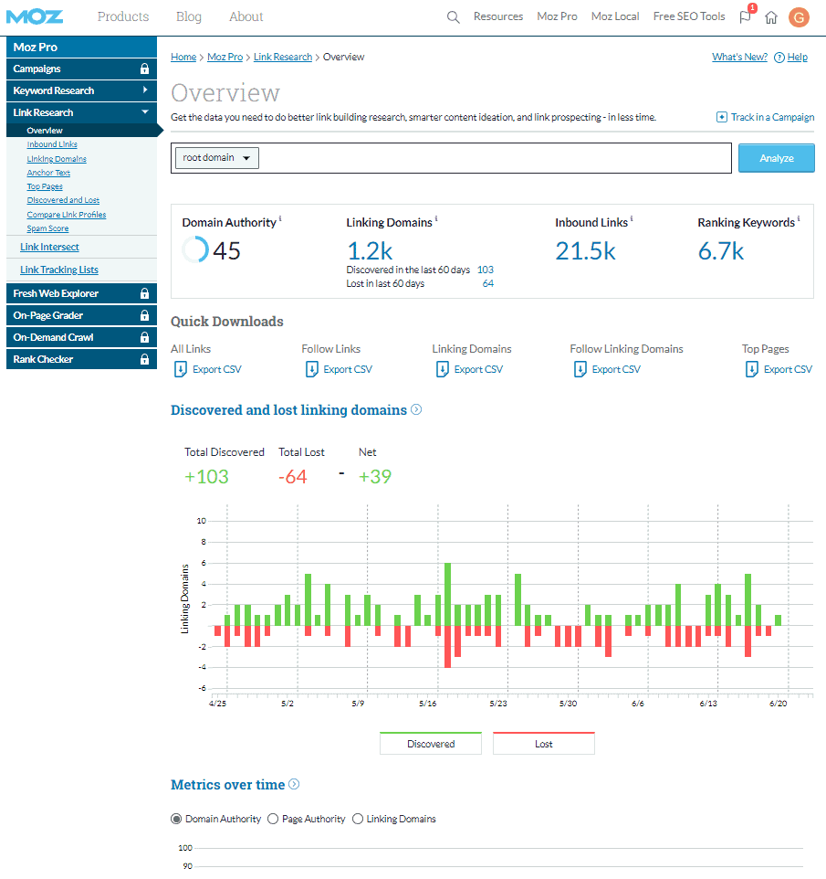Image resolution: width=826 pixels, height=879 pixels.
Task: Open Free SEO Tools in top navigation
Action: pyautogui.click(x=689, y=16)
